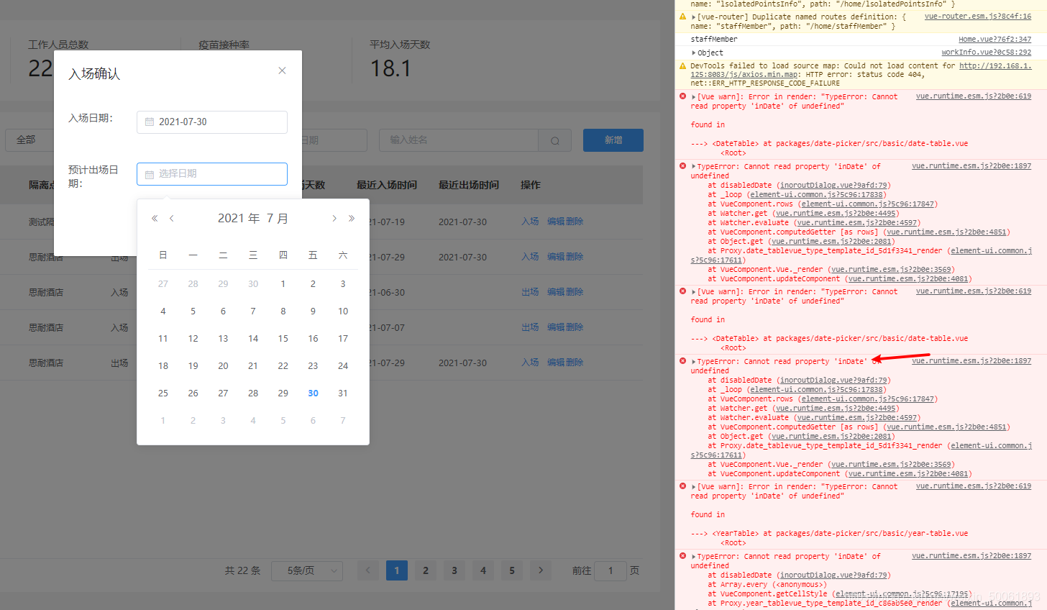Click the 最近入场时间 column header
Viewport: 1047px width, 610px height.
pyautogui.click(x=387, y=185)
